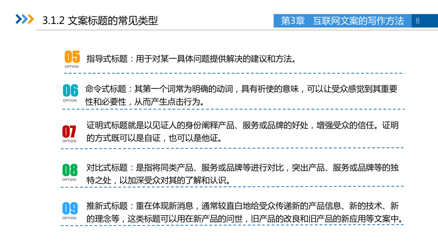Click the page number 8
The height and width of the screenshot is (247, 438).
point(418,21)
